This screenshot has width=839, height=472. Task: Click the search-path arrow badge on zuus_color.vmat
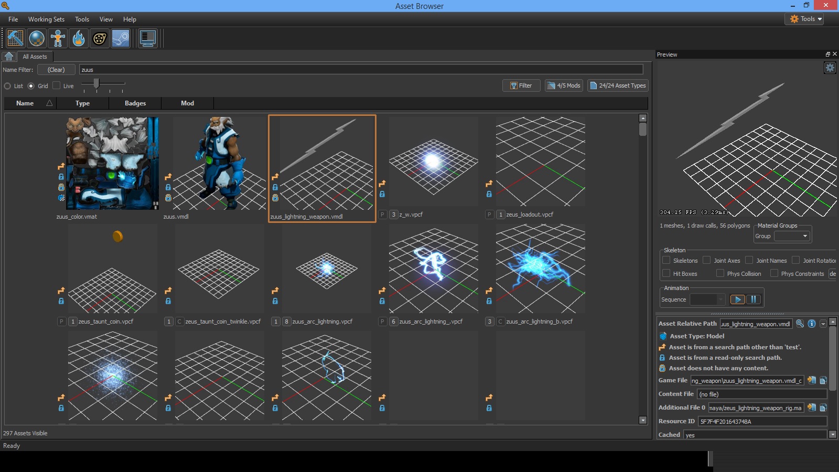pos(61,166)
